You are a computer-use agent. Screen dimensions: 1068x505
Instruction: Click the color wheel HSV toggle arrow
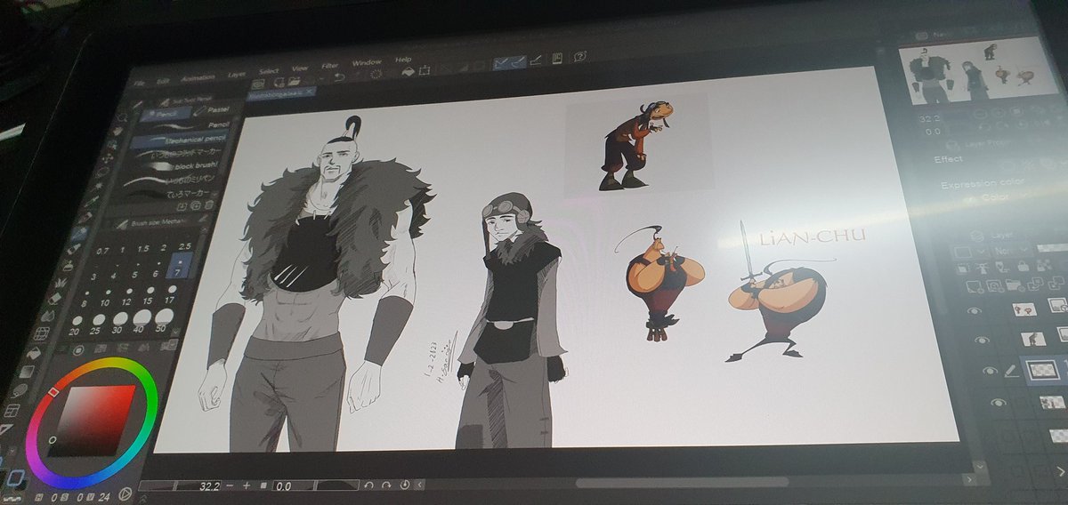[x=125, y=493]
